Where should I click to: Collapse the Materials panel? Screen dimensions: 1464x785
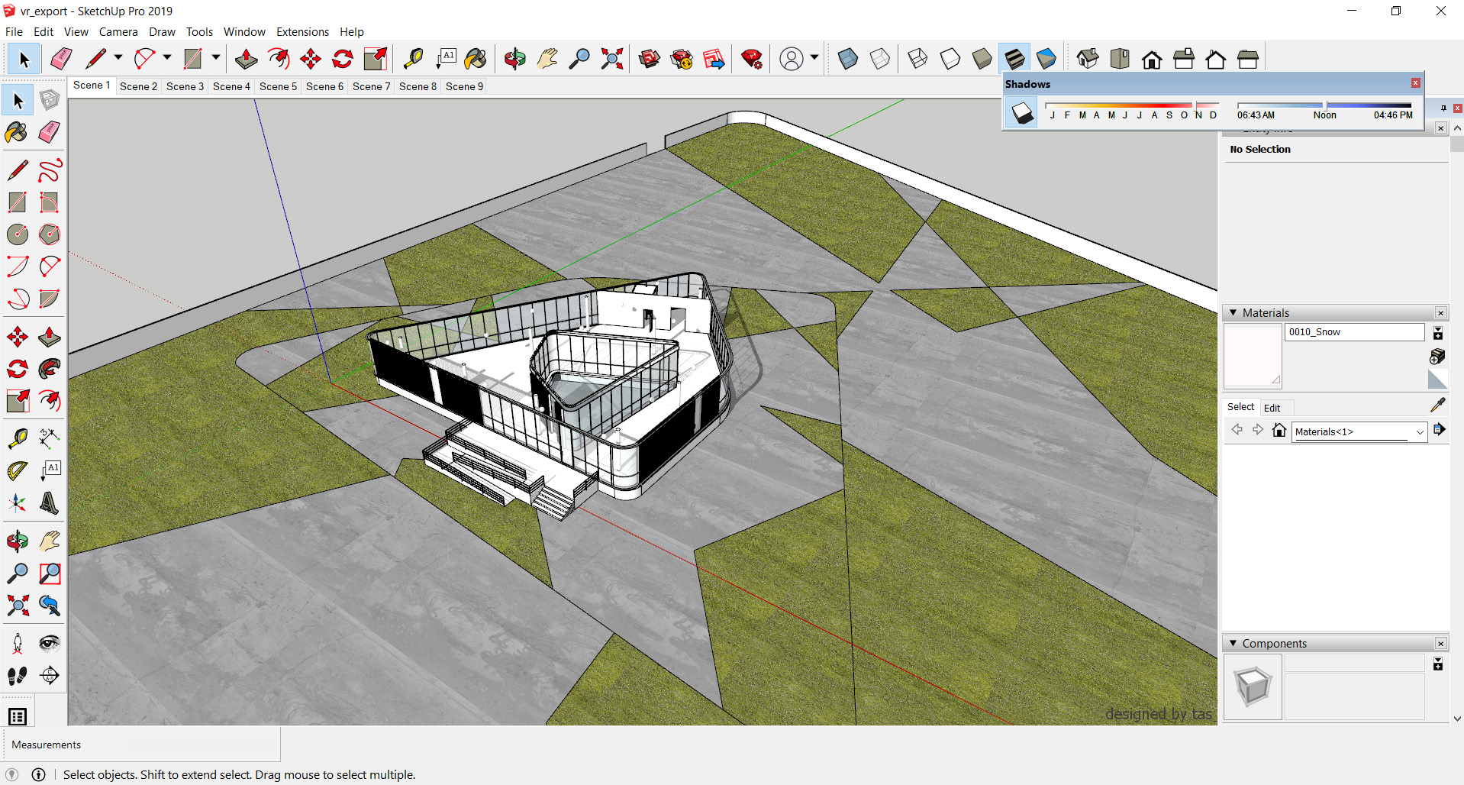pyautogui.click(x=1233, y=313)
